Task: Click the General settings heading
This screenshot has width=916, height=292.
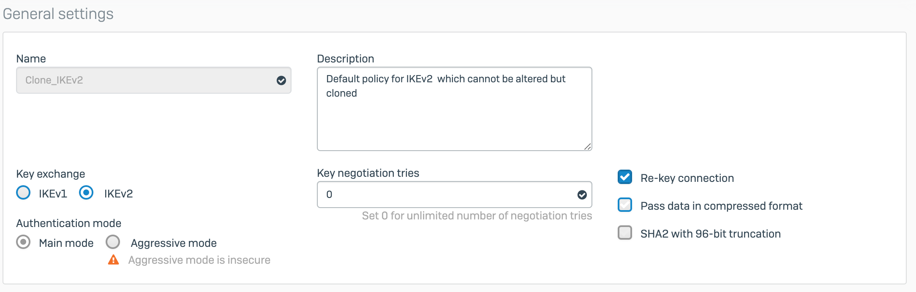Action: tap(58, 14)
